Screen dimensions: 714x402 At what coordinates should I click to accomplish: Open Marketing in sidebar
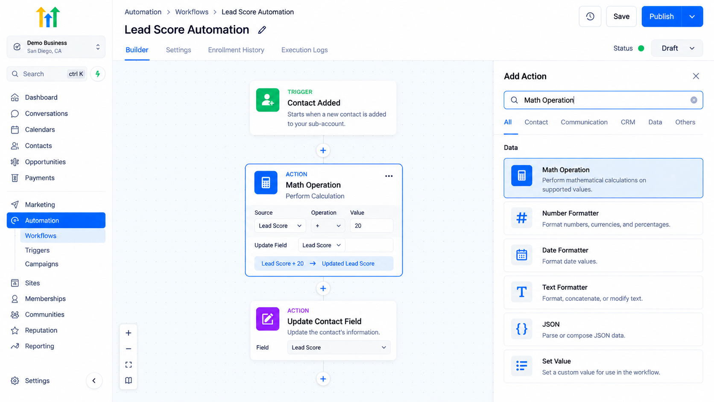pyautogui.click(x=40, y=205)
